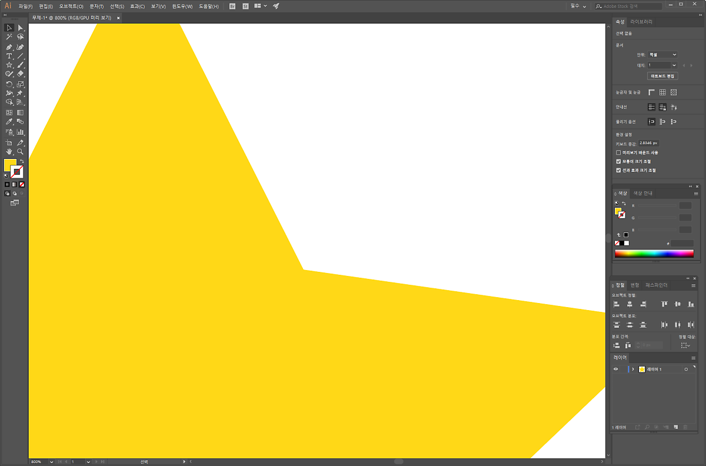Open the 단위 units dropdown
The height and width of the screenshot is (466, 706).
click(x=662, y=55)
